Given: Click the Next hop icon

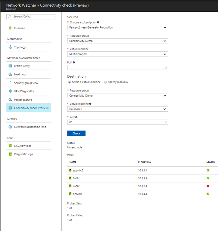Looking at the screenshot, I should click(x=10, y=74).
